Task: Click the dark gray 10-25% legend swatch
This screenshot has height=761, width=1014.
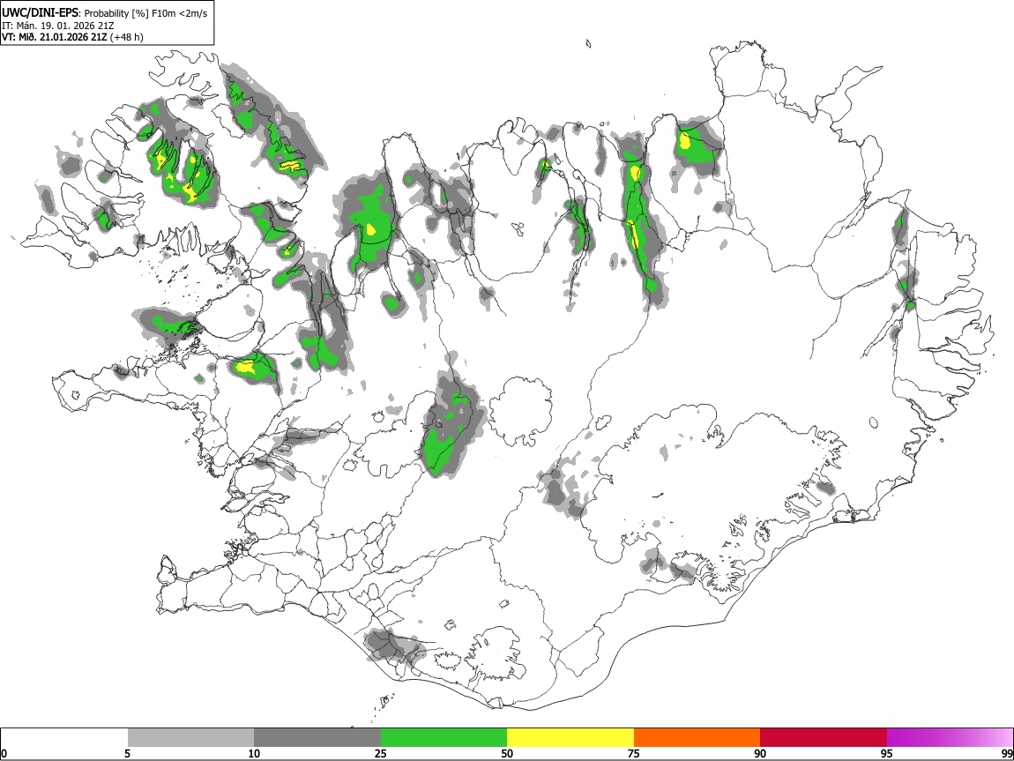Action: [317, 738]
